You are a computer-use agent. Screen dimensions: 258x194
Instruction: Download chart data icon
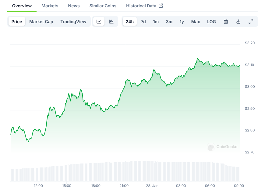[x=238, y=22]
